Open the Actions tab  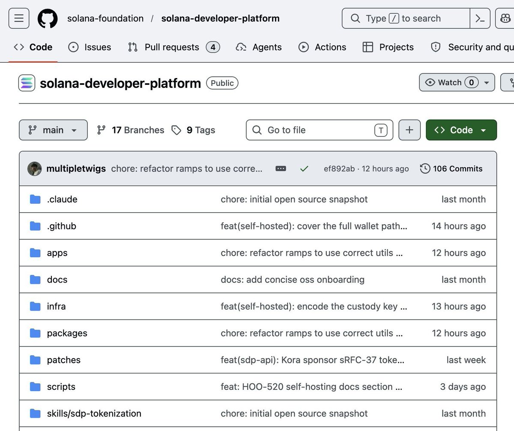tap(323, 47)
